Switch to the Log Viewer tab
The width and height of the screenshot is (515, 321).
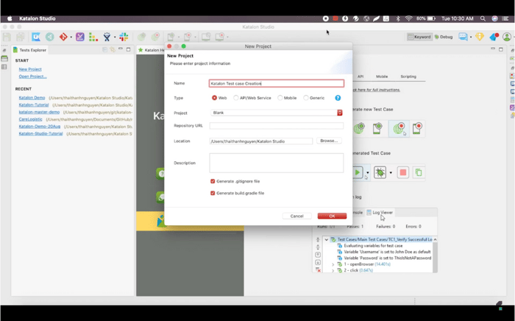click(x=380, y=213)
